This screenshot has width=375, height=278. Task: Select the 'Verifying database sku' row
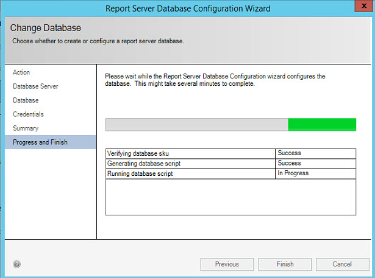230,153
